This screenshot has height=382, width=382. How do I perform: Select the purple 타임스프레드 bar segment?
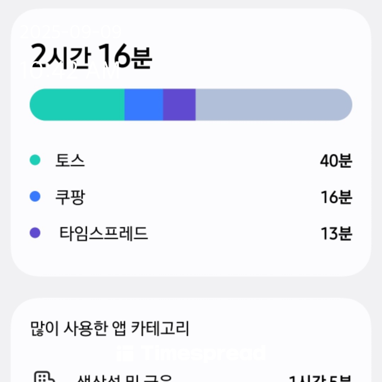tap(179, 105)
